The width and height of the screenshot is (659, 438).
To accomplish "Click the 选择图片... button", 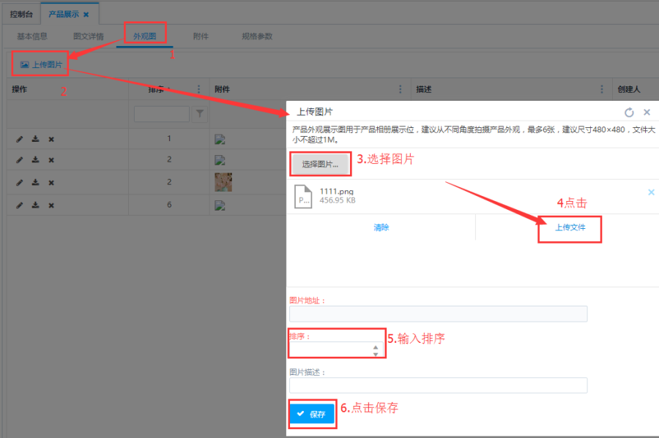I will [x=320, y=165].
